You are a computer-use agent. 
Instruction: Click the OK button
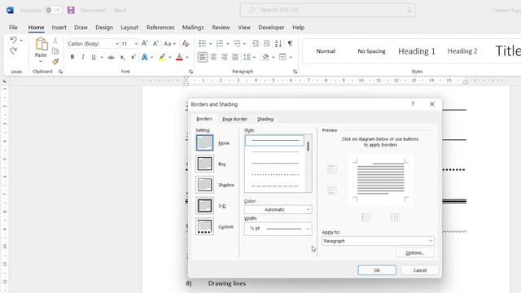pyautogui.click(x=377, y=270)
